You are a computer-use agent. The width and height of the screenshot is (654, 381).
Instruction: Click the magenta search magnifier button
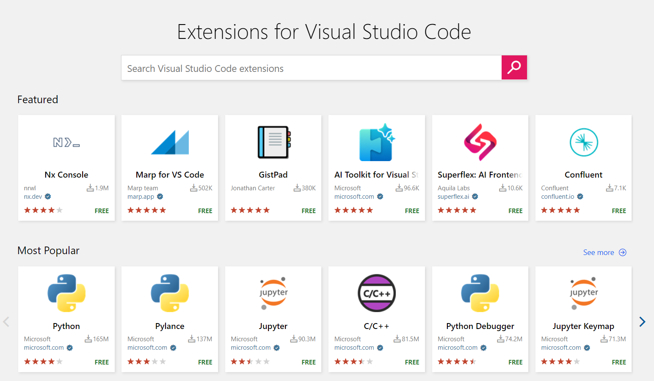514,67
